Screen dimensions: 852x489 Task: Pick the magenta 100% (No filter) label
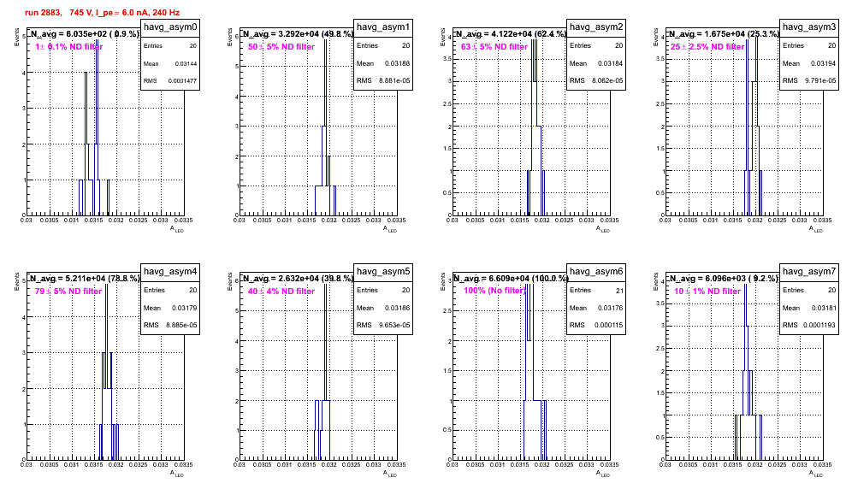click(495, 291)
